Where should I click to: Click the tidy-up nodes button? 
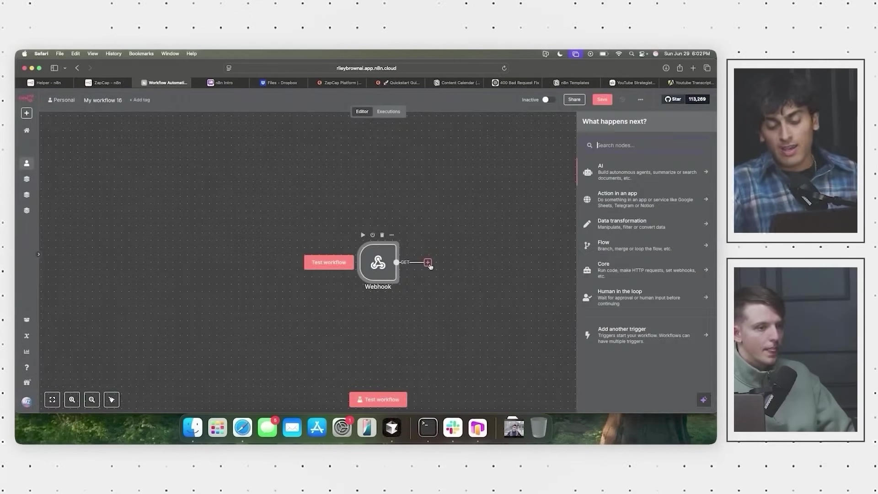pyautogui.click(x=112, y=399)
